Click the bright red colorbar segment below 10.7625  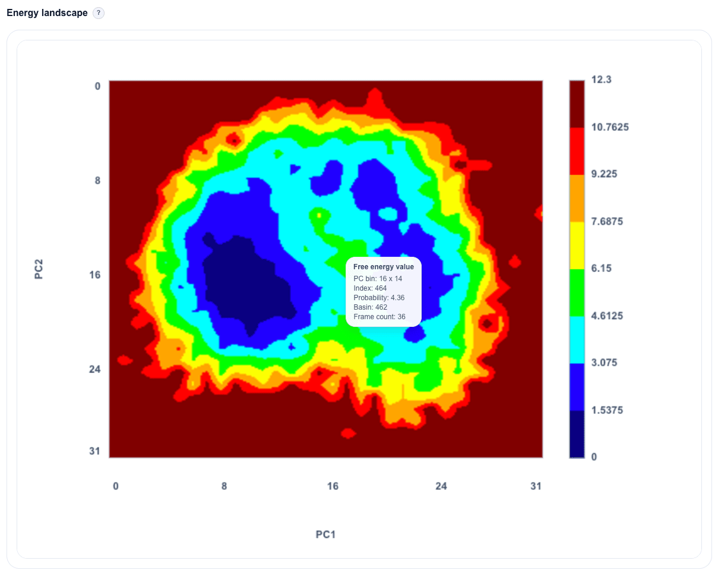(x=577, y=151)
